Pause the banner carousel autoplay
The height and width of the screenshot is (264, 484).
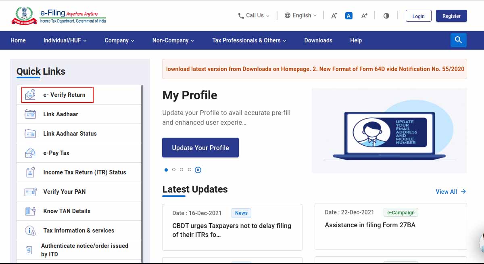[x=198, y=170]
